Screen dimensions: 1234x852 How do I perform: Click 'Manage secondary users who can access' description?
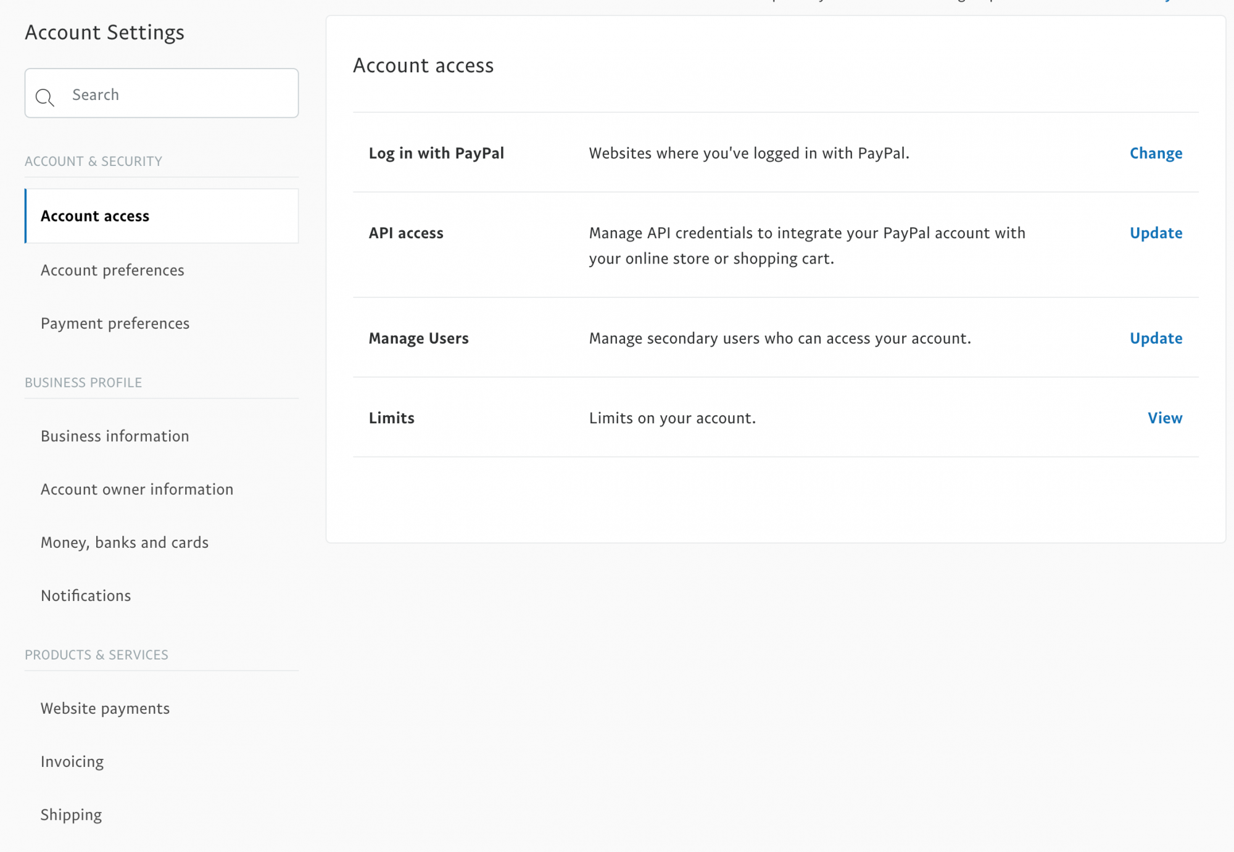click(780, 338)
